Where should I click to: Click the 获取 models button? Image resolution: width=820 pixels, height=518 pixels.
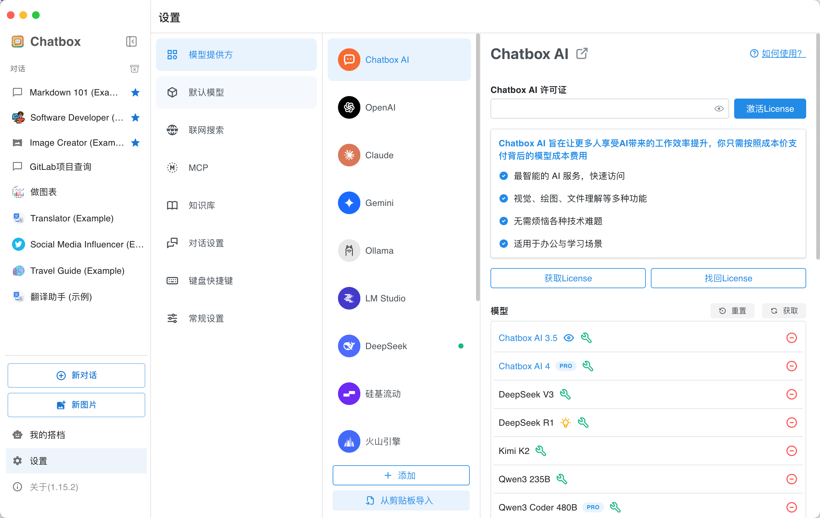pyautogui.click(x=784, y=310)
